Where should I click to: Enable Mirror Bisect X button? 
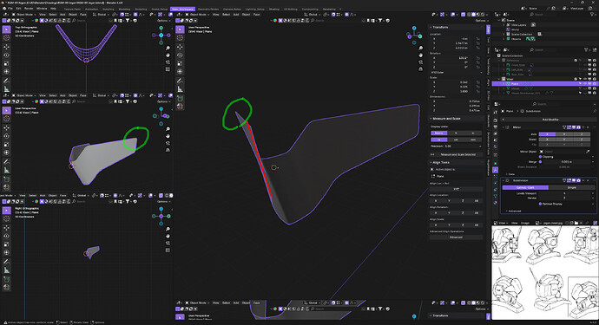[x=547, y=140]
